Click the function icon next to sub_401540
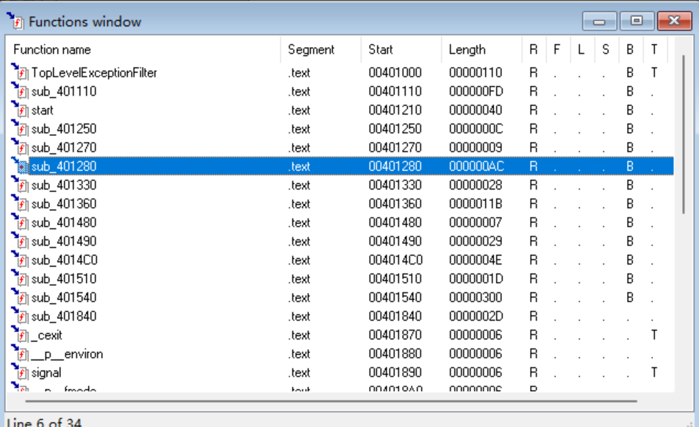 pos(19,296)
